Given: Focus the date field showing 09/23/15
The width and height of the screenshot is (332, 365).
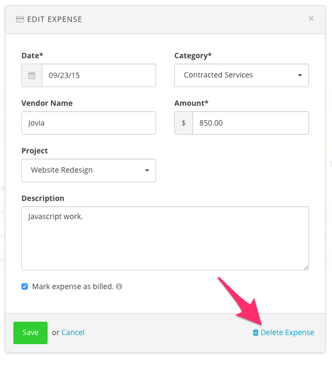Looking at the screenshot, I should coord(99,75).
